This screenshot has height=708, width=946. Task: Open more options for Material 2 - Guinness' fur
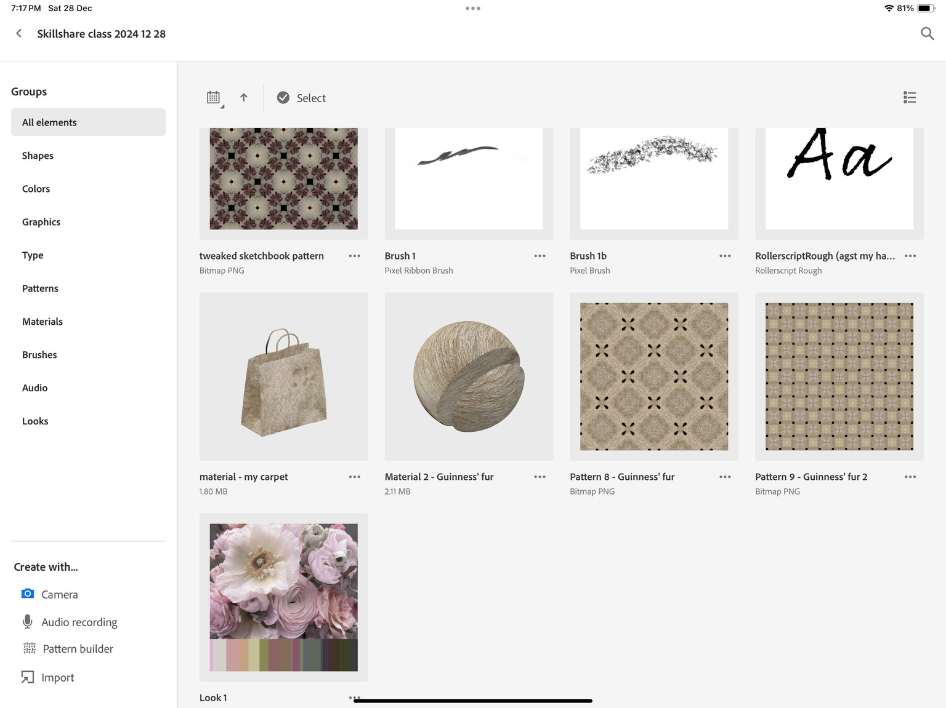click(540, 477)
